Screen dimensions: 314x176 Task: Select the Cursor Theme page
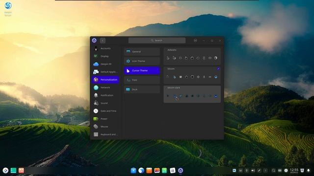(x=142, y=70)
